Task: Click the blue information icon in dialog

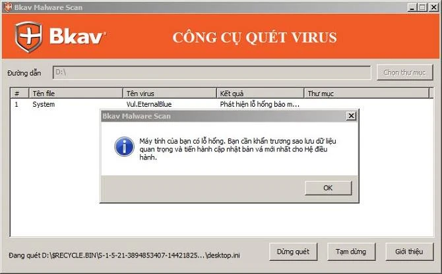Action: [124, 147]
